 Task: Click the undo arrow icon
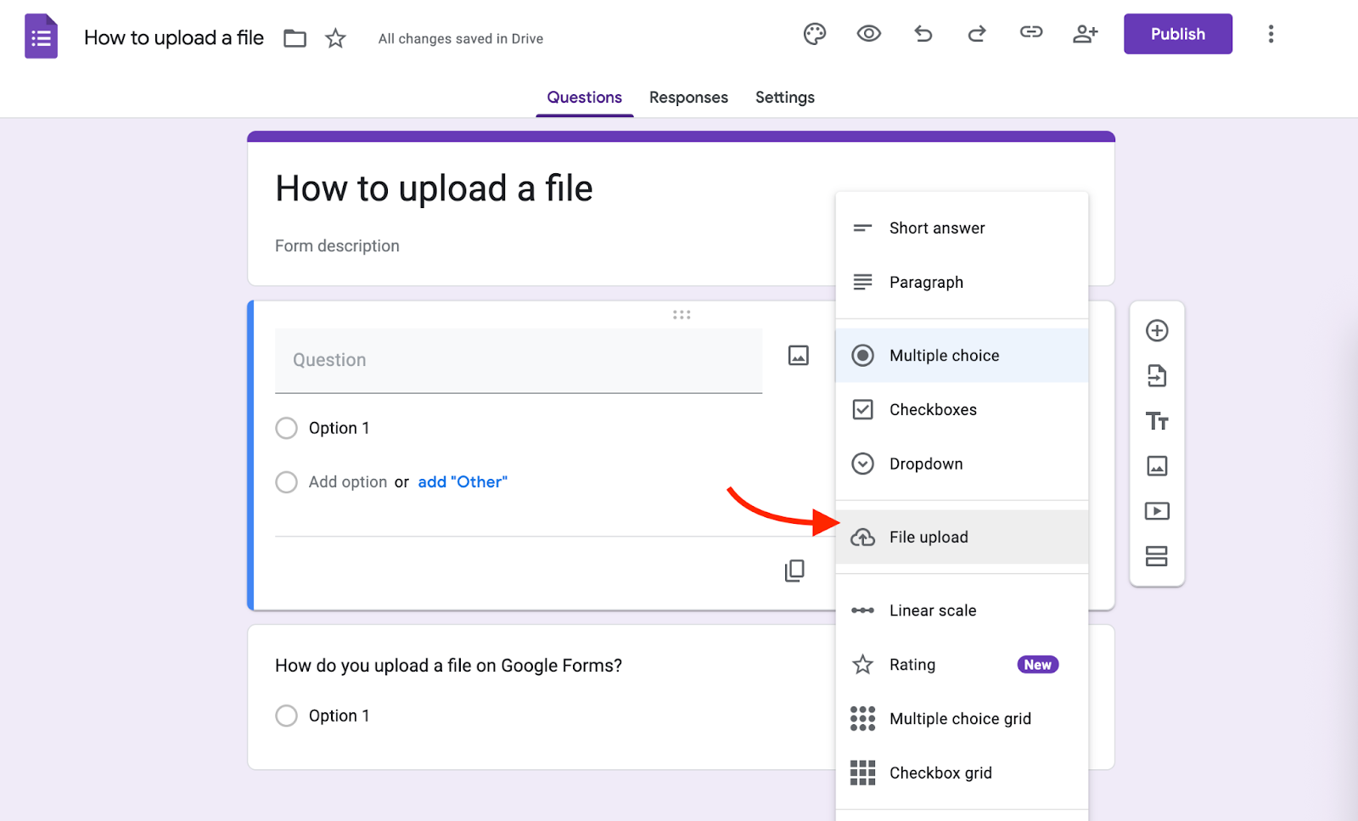pos(923,34)
